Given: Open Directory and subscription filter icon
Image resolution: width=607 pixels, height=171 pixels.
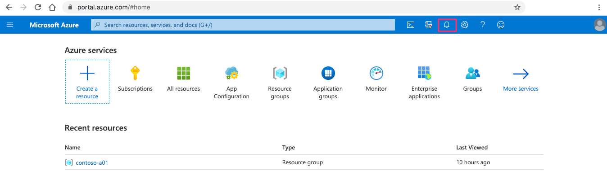Looking at the screenshot, I should coord(429,25).
